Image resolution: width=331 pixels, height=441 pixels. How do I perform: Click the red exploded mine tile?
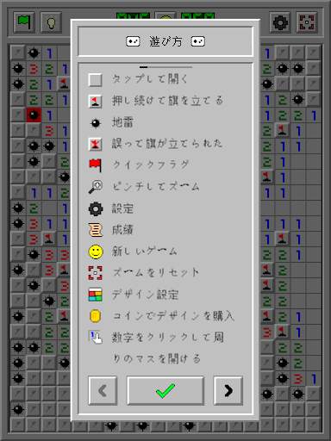34,115
